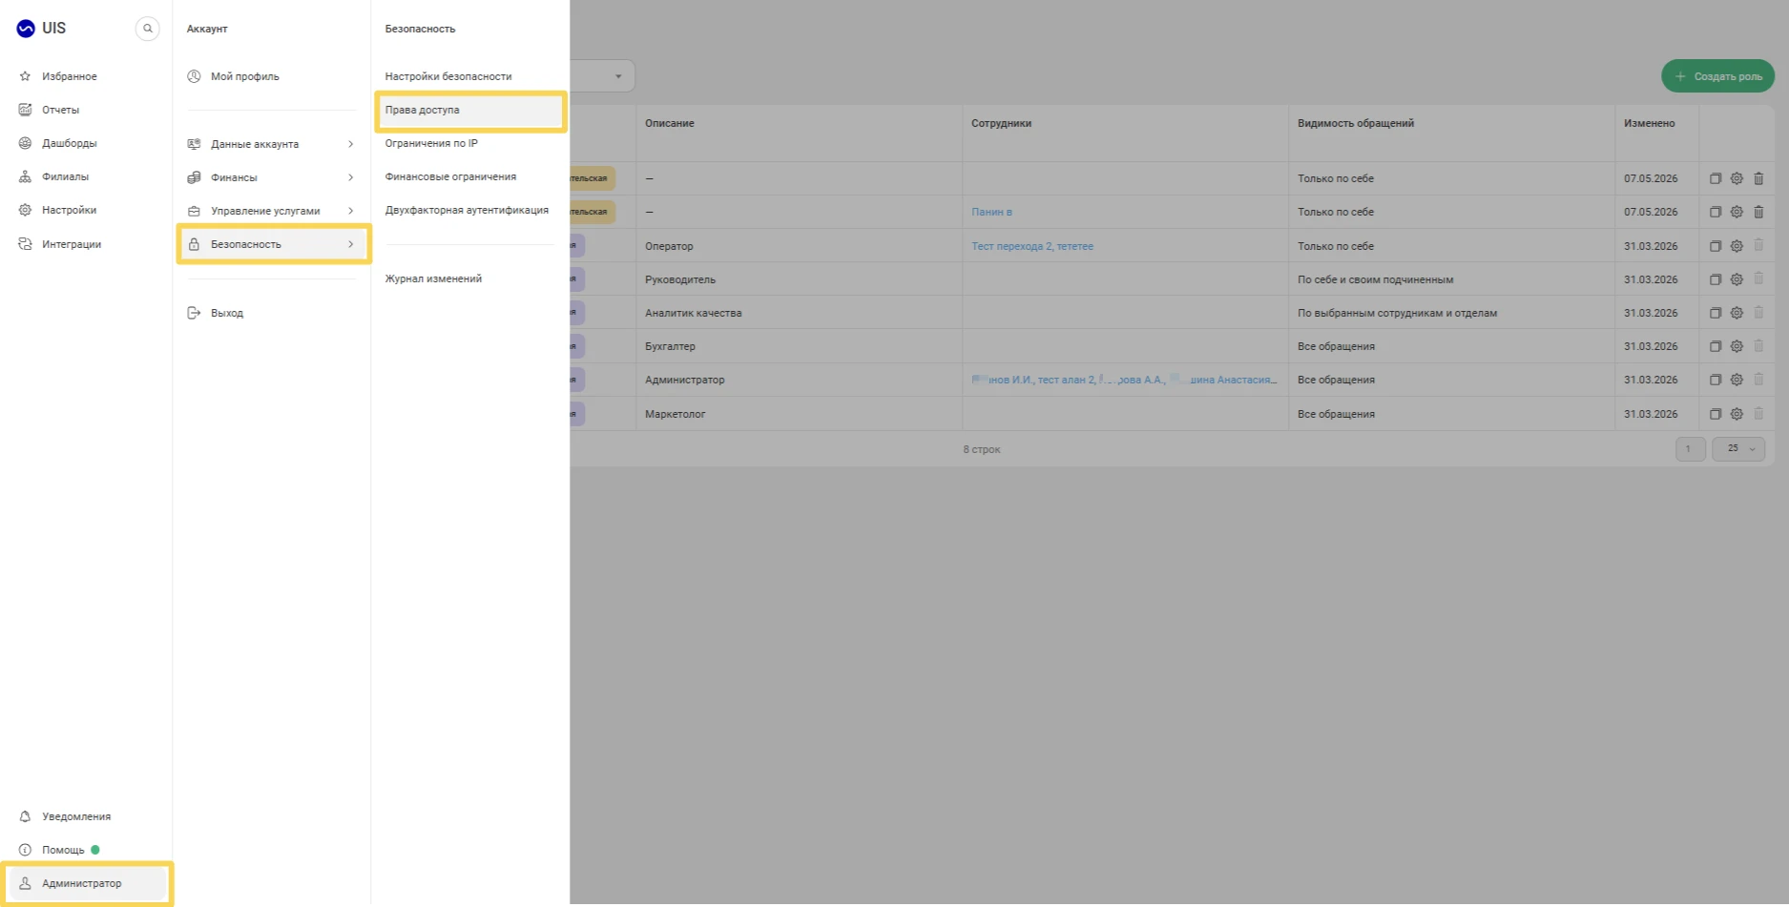Image resolution: width=1789 pixels, height=907 pixels.
Task: Click the UIS logo icon
Action: [x=26, y=29]
